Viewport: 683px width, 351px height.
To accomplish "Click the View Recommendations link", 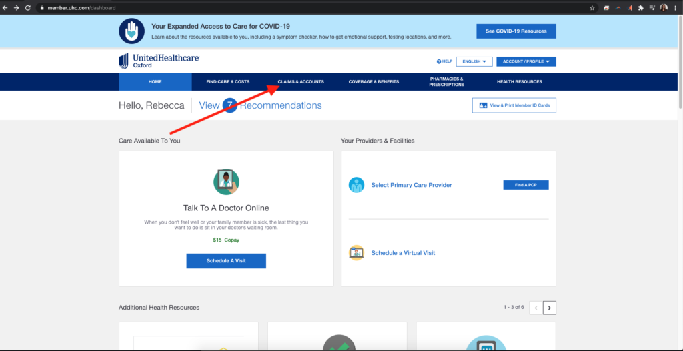I will pos(261,105).
